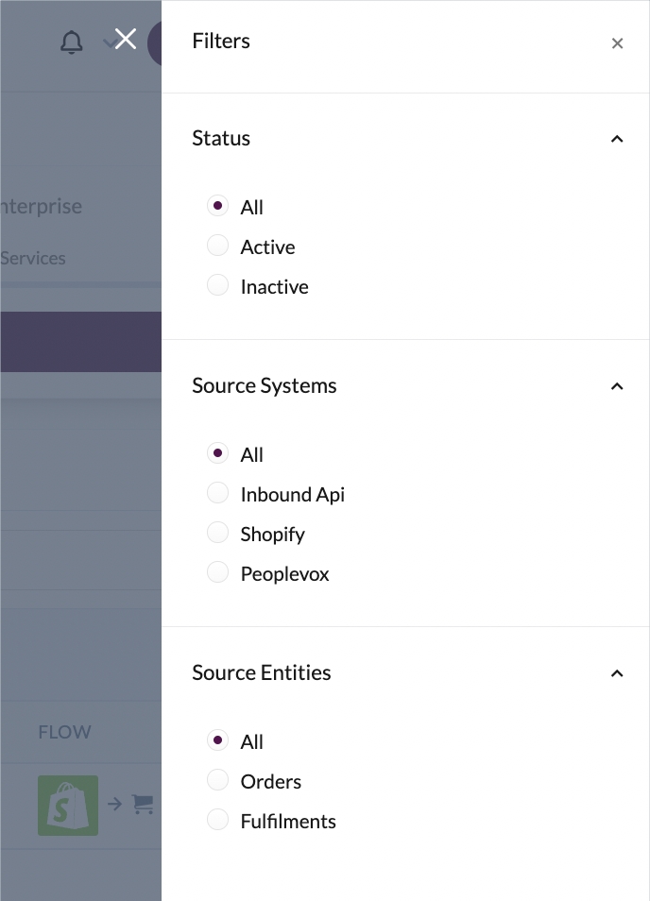Select All under Source Entities
650x901 pixels.
point(218,741)
